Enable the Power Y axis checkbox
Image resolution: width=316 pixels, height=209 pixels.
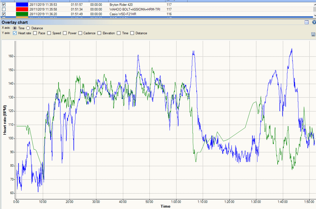click(x=65, y=33)
